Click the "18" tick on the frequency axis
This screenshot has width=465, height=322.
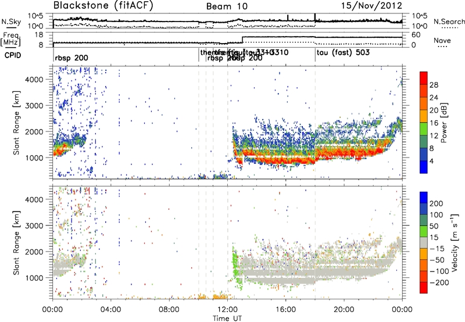[39, 35]
